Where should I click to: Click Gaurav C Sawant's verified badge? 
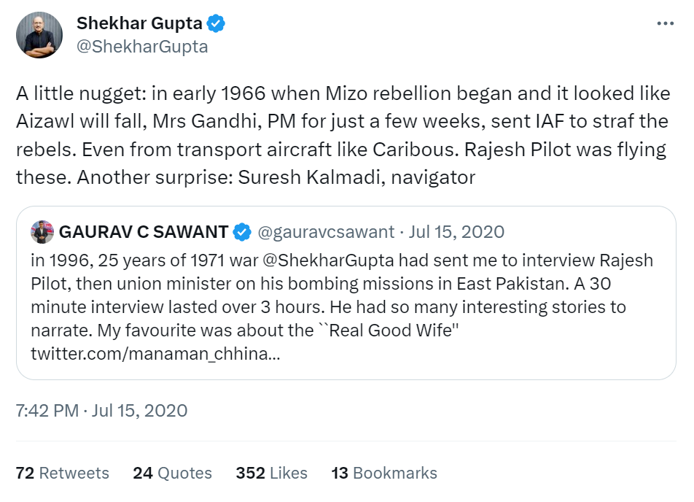242,233
